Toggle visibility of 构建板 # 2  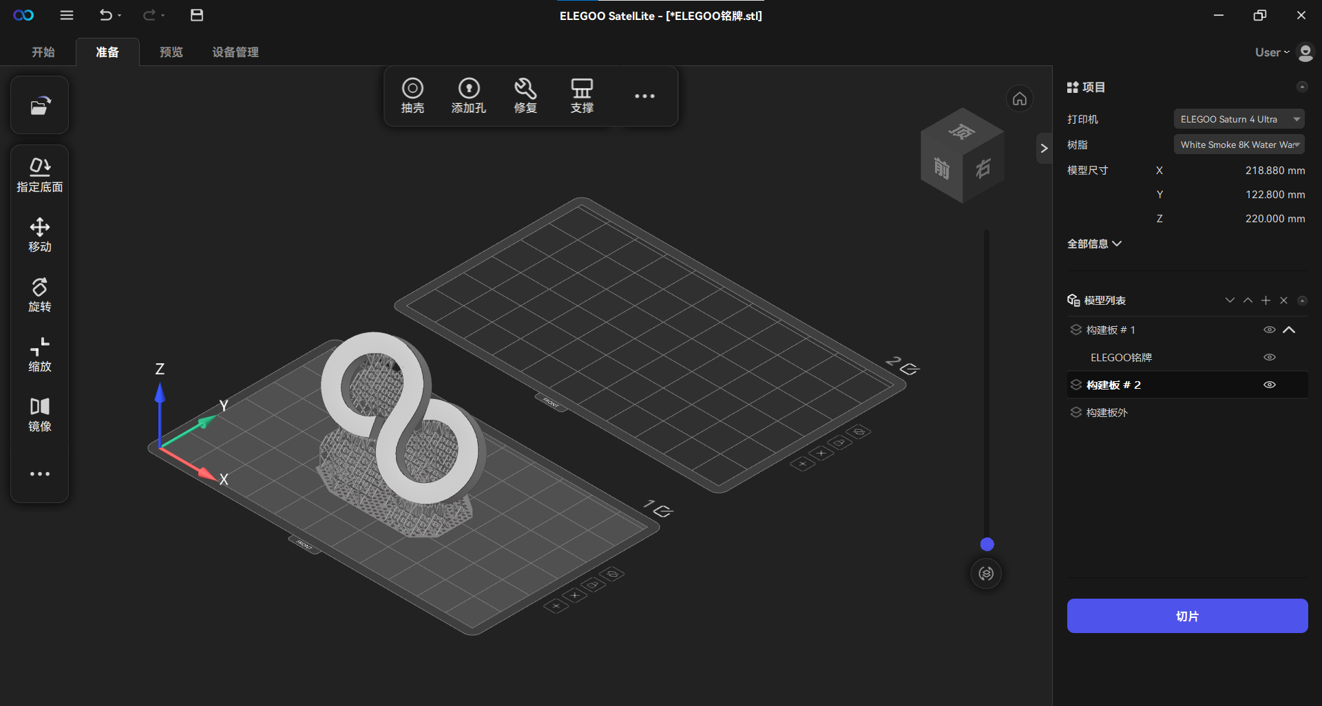tap(1270, 385)
